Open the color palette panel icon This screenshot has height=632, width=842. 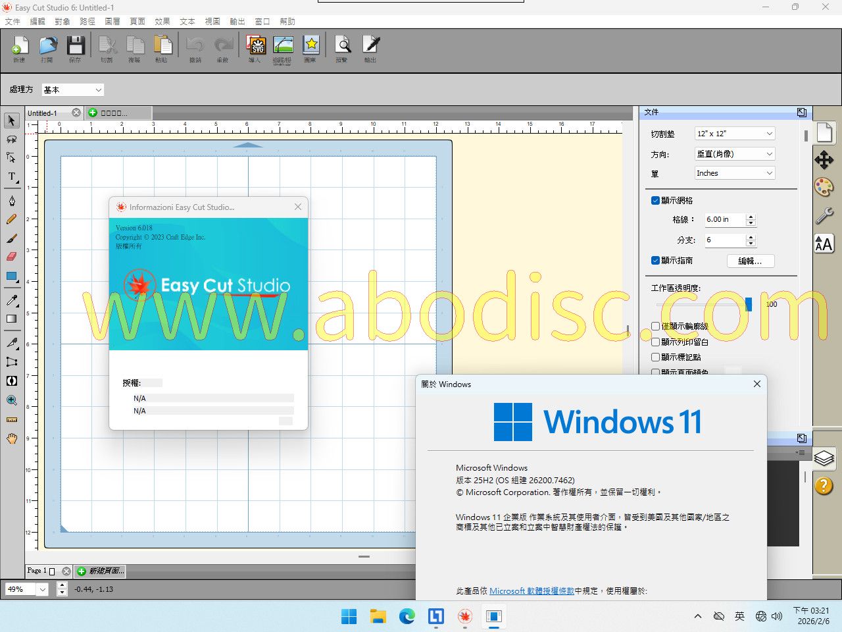point(824,187)
